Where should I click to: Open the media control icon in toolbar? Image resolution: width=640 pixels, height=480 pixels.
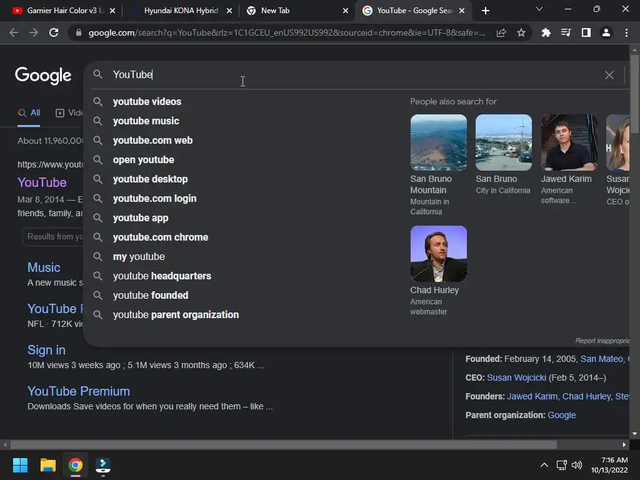[566, 32]
